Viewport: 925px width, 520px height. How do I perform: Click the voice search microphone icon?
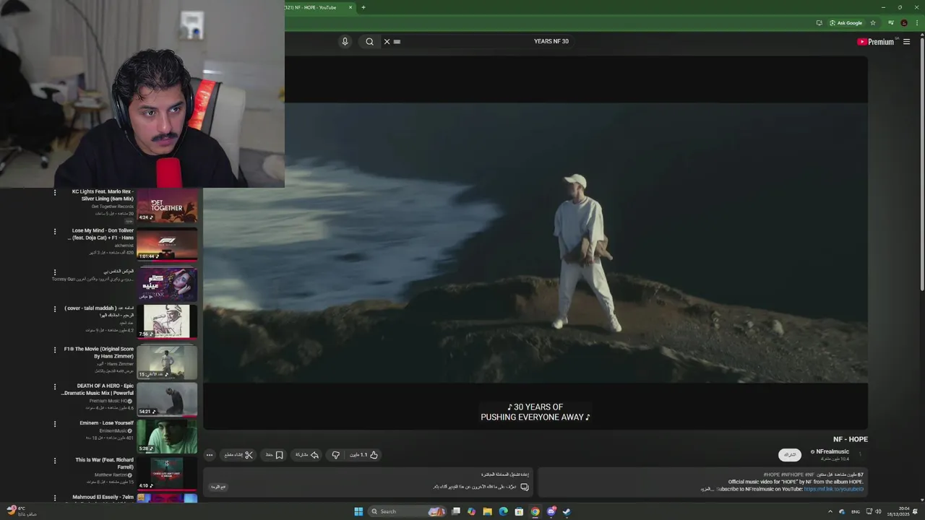pos(345,41)
